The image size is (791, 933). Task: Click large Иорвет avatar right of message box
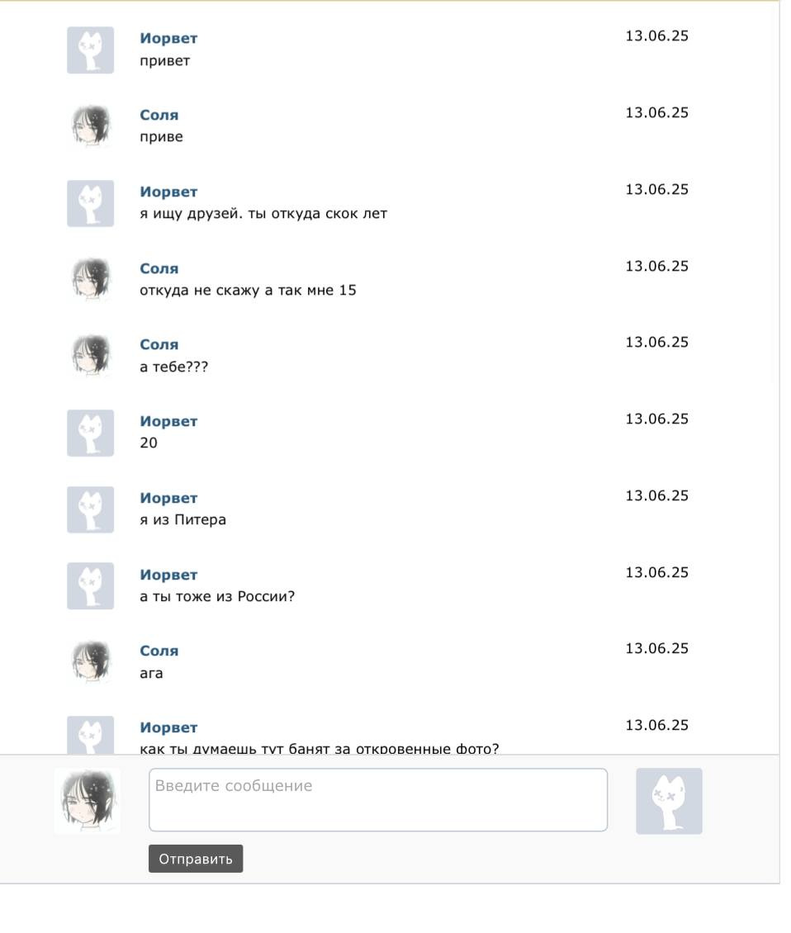(x=669, y=801)
